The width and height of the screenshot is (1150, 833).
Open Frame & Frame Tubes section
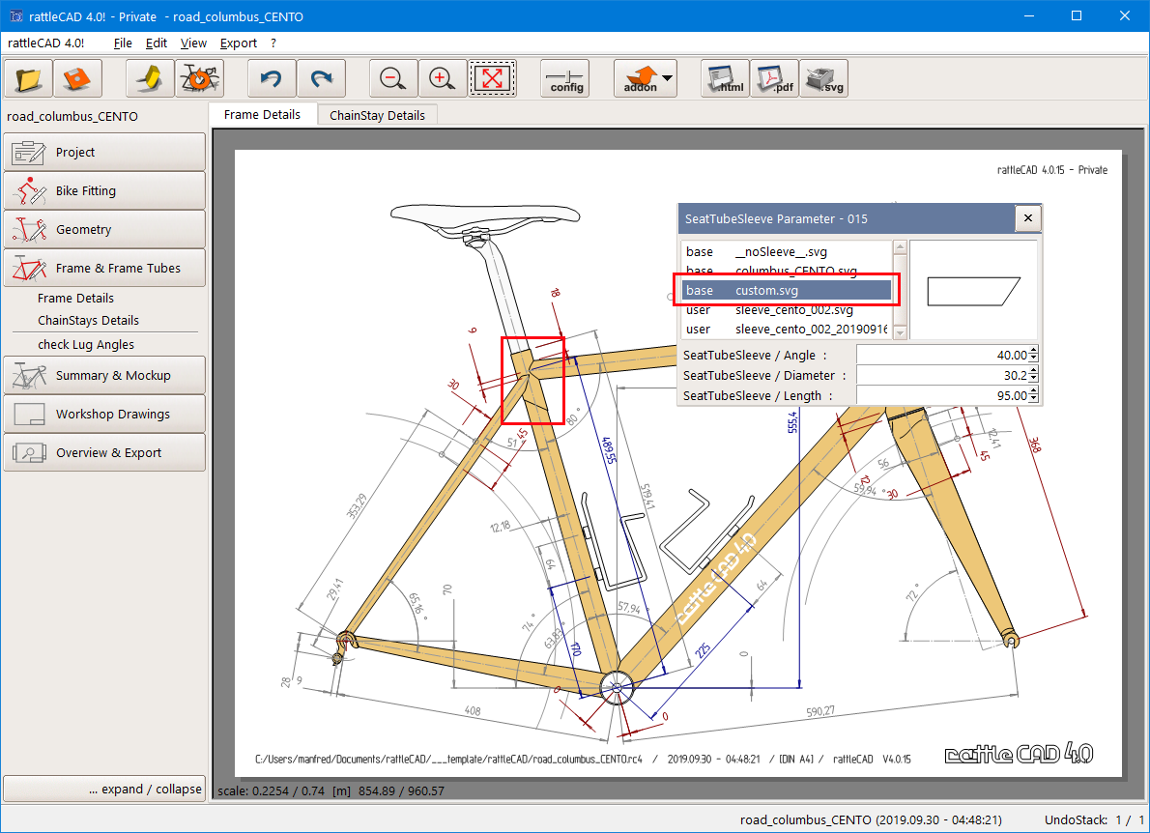pos(105,268)
